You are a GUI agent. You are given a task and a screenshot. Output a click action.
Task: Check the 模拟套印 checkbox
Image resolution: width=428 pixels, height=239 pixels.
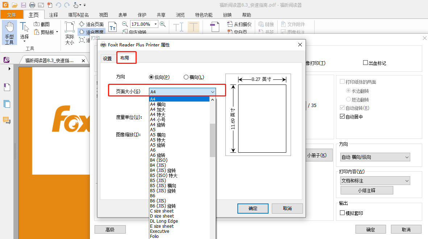[342, 213]
